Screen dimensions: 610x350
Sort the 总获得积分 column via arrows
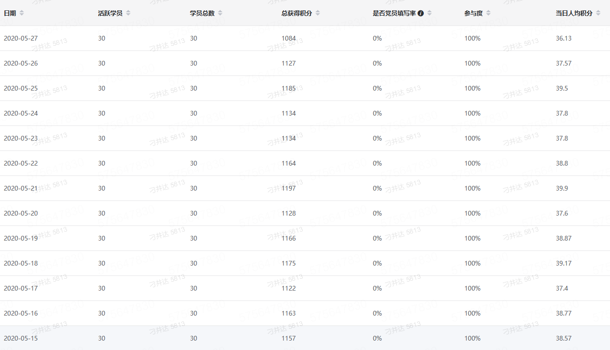point(318,13)
